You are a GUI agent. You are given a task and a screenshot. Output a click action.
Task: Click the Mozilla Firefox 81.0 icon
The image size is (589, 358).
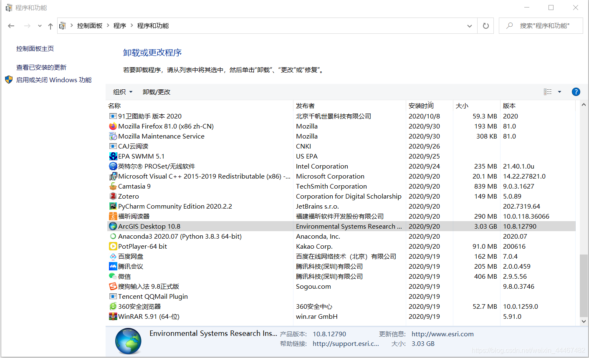click(113, 126)
